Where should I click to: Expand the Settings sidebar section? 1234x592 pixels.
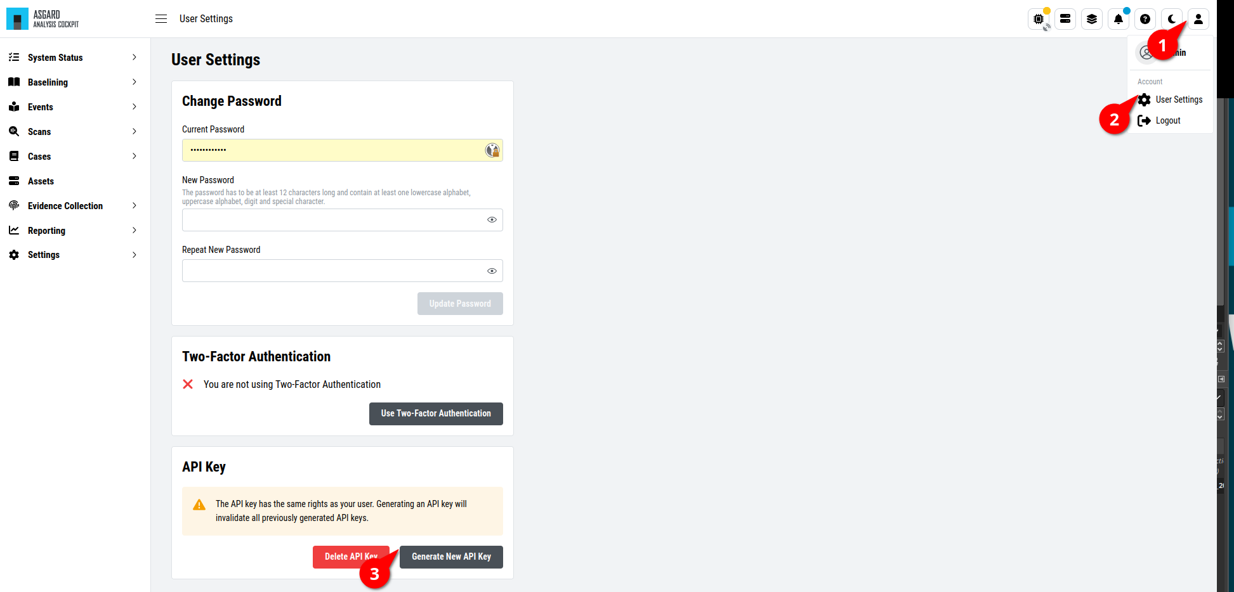click(73, 255)
